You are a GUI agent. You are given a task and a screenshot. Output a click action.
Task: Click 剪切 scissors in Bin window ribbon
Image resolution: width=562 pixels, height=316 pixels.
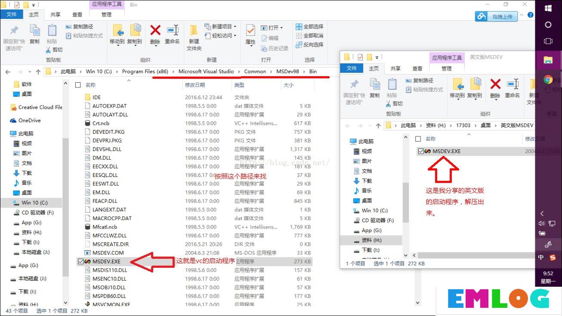tap(54, 50)
